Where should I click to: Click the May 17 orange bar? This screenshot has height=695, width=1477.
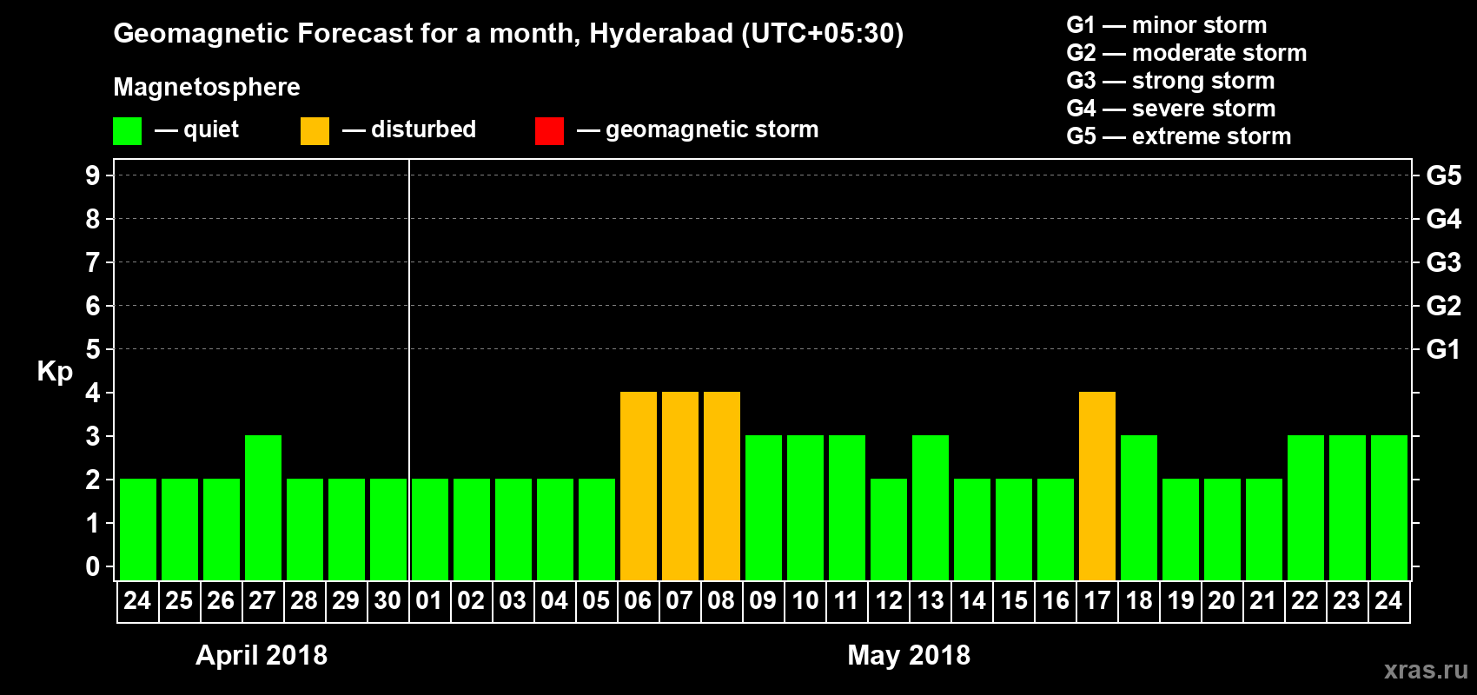pyautogui.click(x=1097, y=486)
